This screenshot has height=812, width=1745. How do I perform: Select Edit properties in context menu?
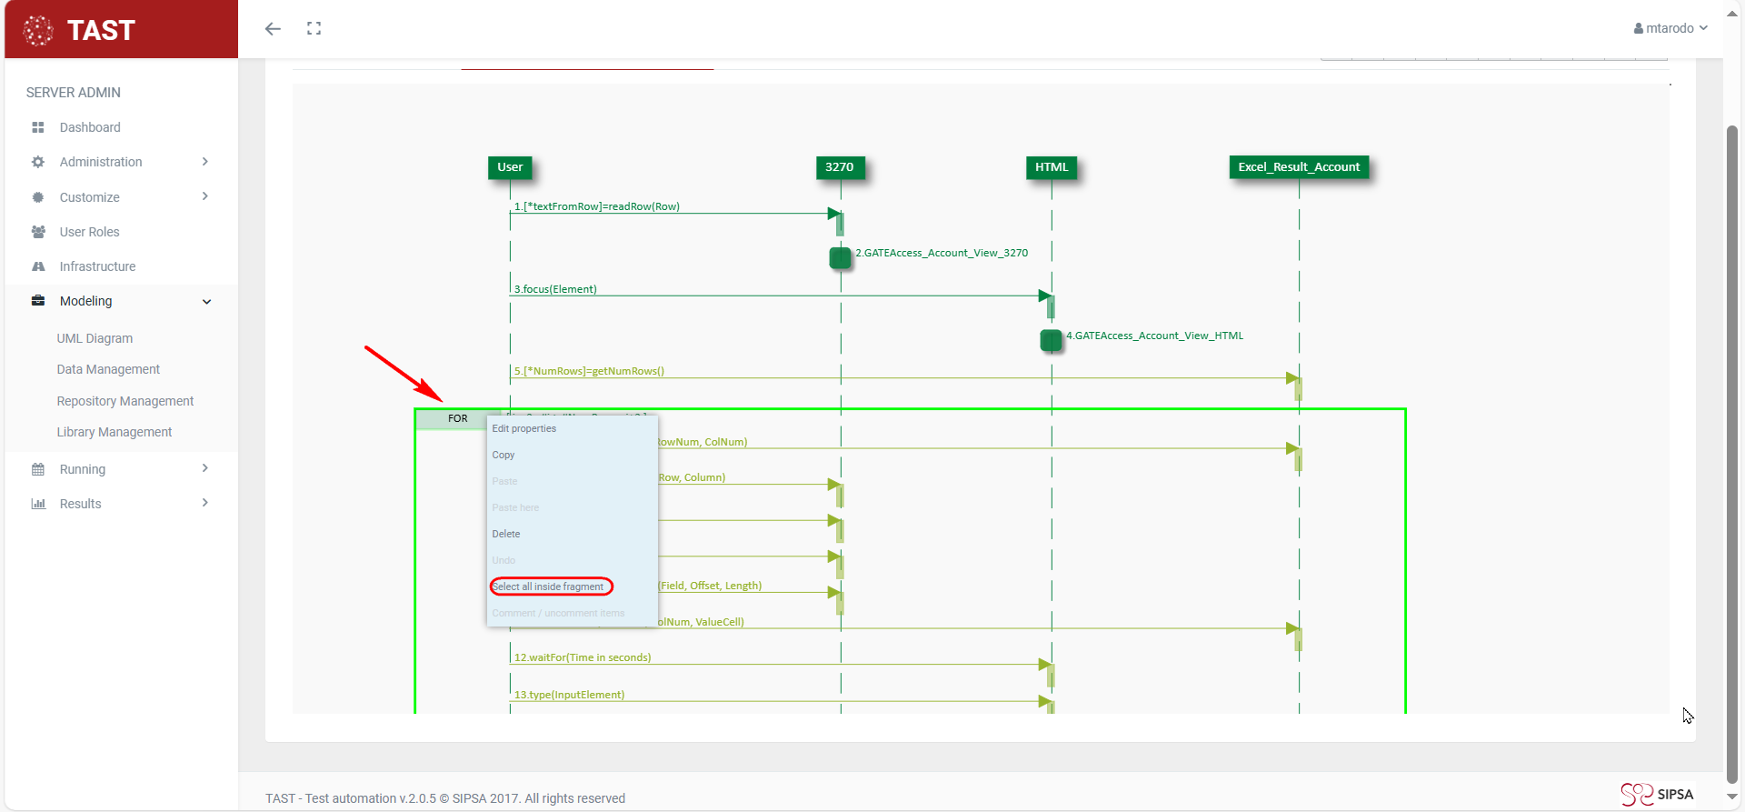coord(523,428)
